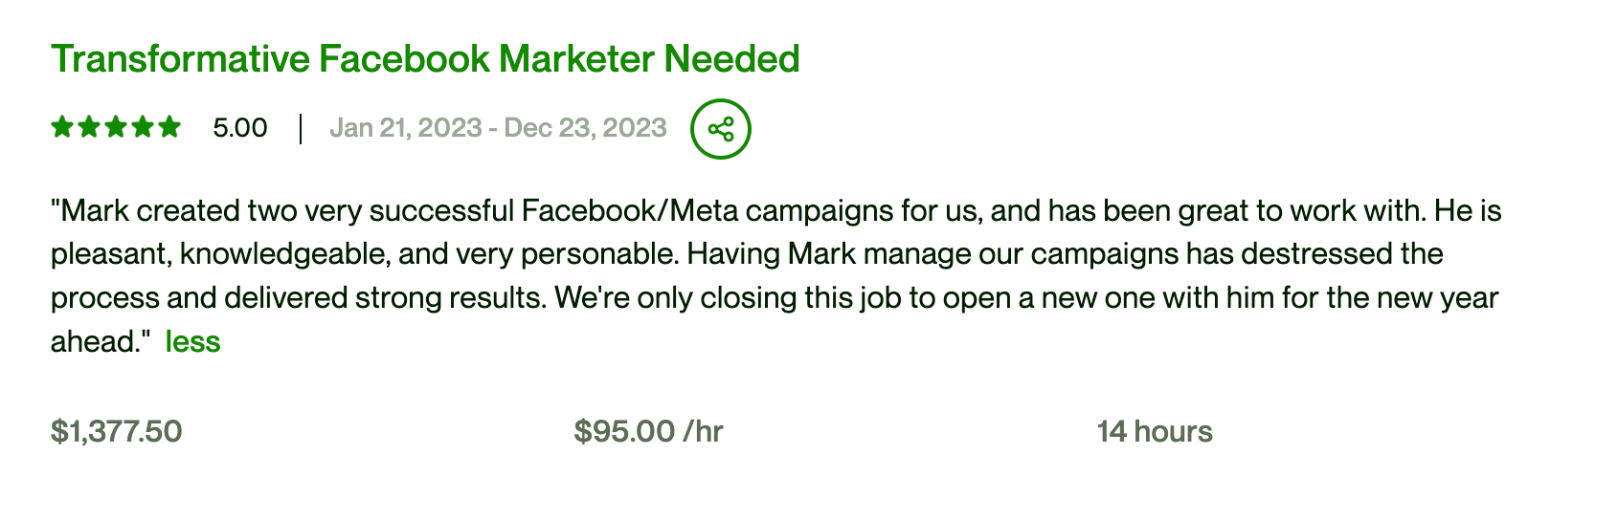Click the $95.00 /hr hourly rate
Image resolution: width=1618 pixels, height=520 pixels.
tap(649, 432)
